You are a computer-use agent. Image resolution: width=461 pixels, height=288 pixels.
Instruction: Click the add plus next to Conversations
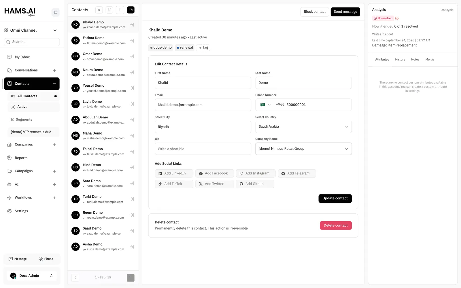coord(54,71)
